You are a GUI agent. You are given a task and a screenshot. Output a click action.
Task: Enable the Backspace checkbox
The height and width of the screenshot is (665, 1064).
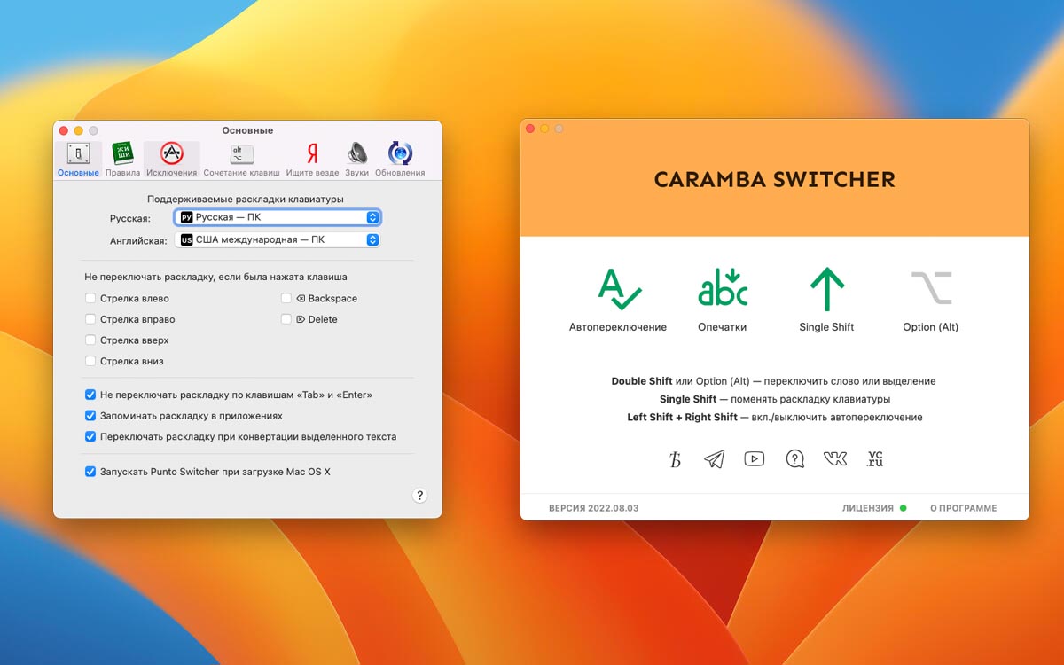(x=286, y=299)
